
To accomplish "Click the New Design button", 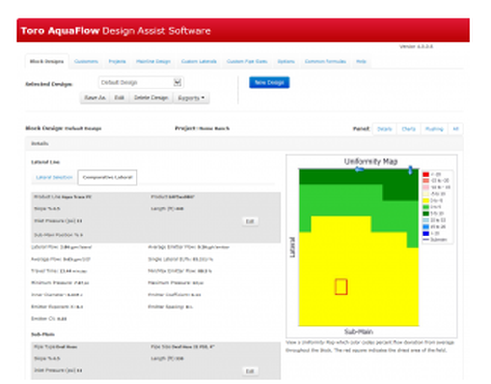I will coord(269,83).
